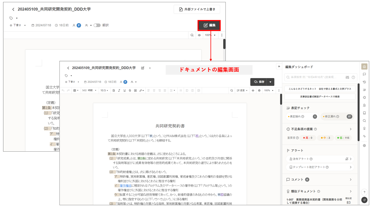Click the 外部ファイルで上書き button

(197, 9)
